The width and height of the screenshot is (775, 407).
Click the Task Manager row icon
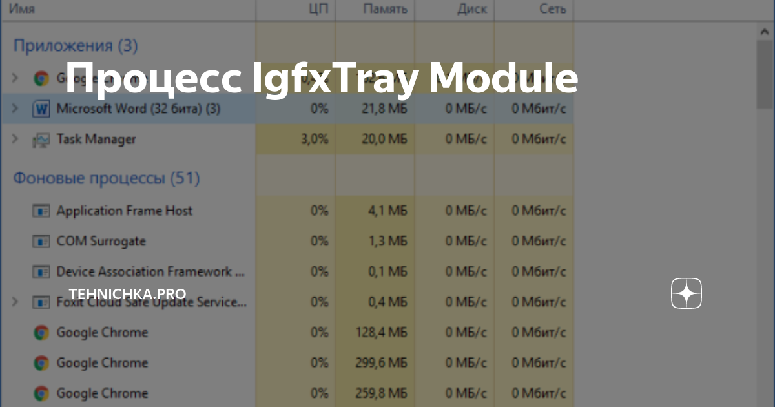click(41, 140)
